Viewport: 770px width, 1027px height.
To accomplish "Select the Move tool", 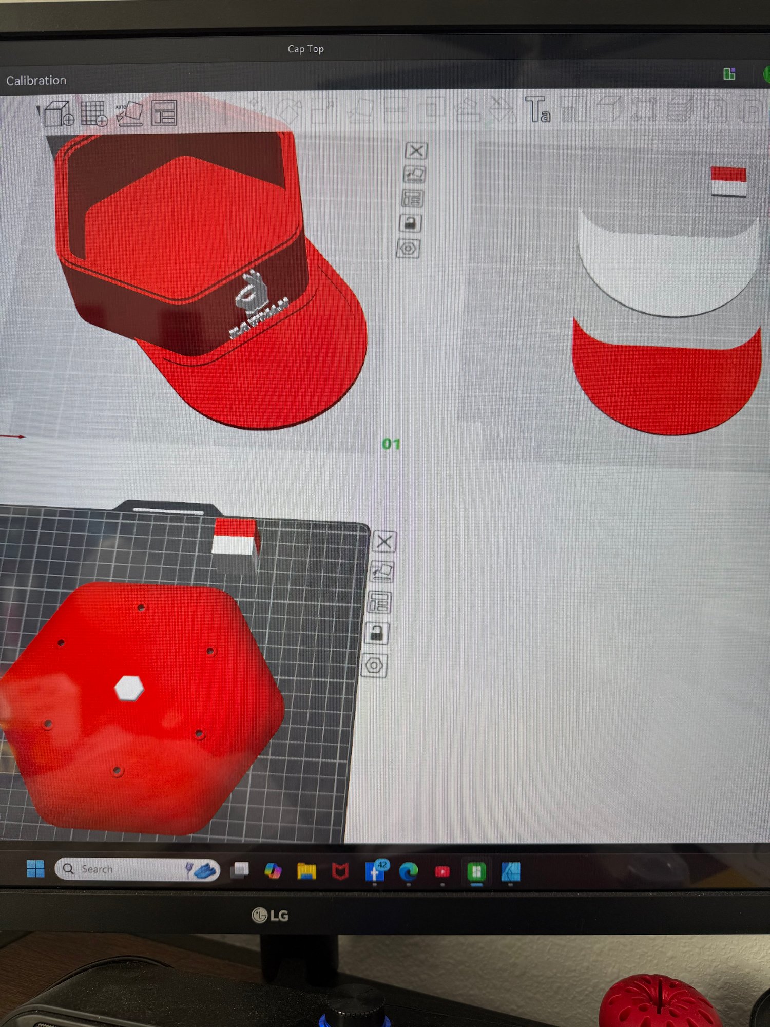I will coord(257,109).
